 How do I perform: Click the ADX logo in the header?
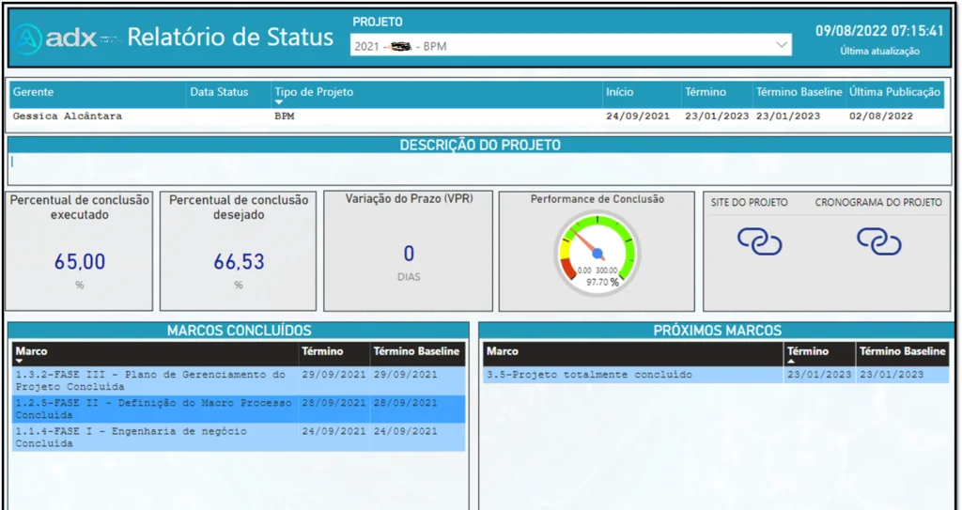(64, 38)
